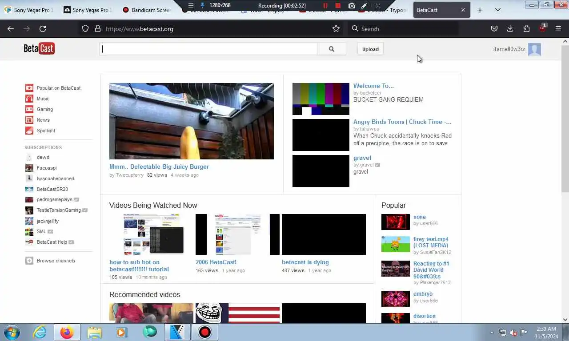Image resolution: width=569 pixels, height=341 pixels.
Task: Open Popular on BetaCast in the sidebar
Action: (x=59, y=88)
